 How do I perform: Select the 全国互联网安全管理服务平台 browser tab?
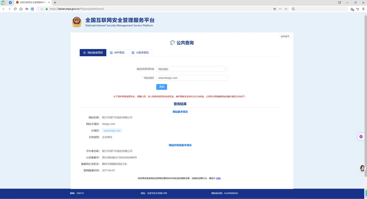(32, 2)
